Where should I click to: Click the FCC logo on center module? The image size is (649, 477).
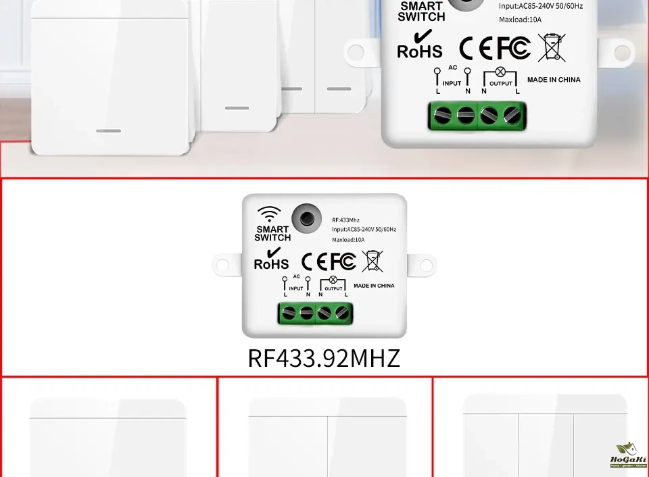[343, 261]
